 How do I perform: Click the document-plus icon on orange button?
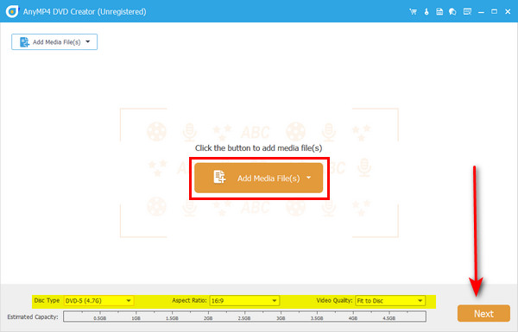(219, 177)
